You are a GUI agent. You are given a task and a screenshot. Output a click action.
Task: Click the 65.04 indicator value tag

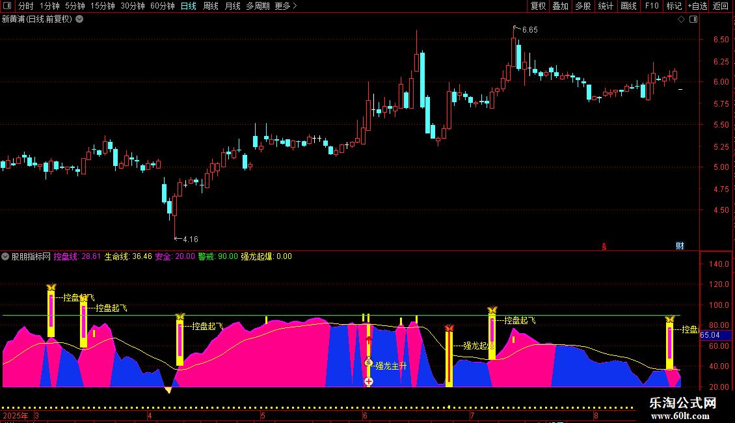pyautogui.click(x=715, y=335)
